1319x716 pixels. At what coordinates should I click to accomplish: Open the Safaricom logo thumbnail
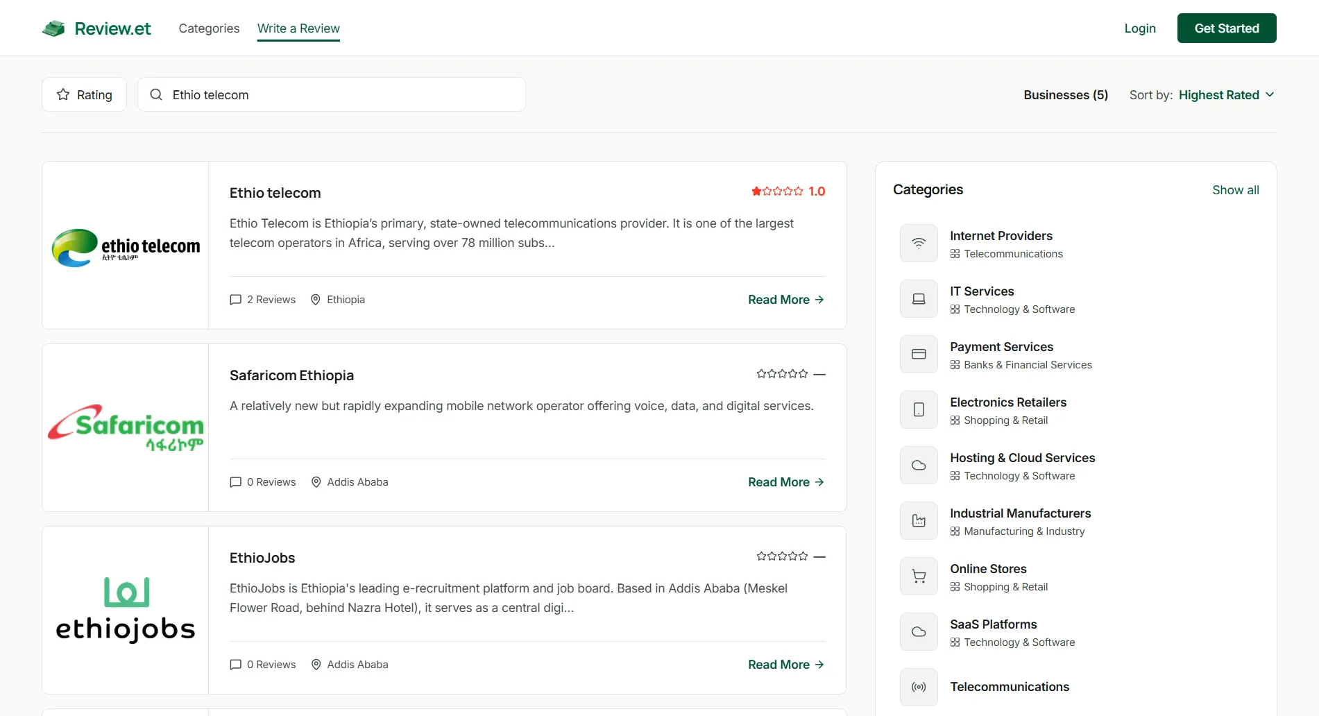point(126,427)
